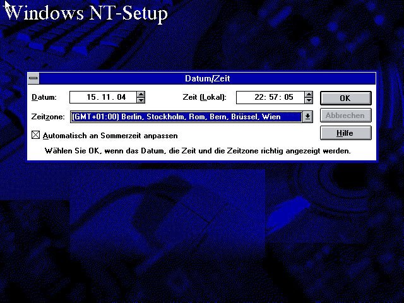The width and height of the screenshot is (404, 303).
Task: Increase local time with up arrow
Action: point(308,95)
